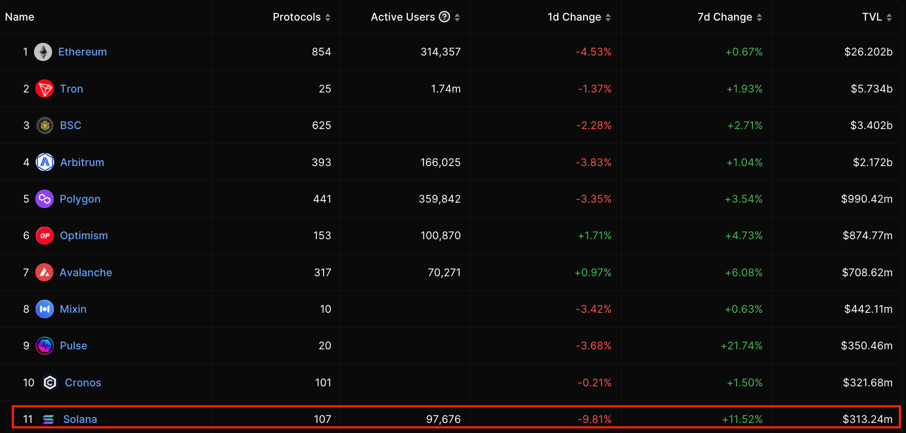Open the Avalanche chain link

[86, 272]
